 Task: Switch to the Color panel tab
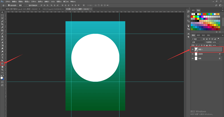pos(193,10)
